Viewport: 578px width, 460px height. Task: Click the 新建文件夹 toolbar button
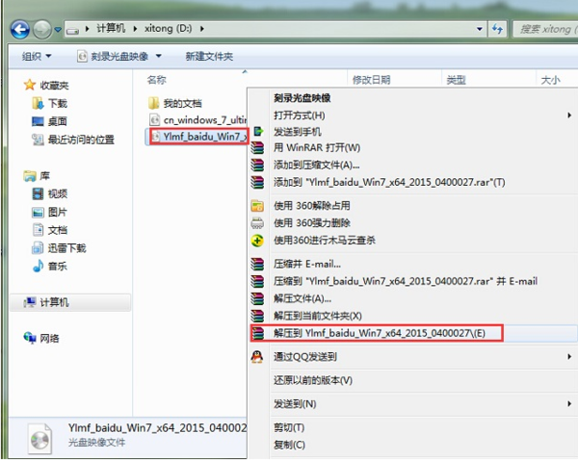[209, 57]
